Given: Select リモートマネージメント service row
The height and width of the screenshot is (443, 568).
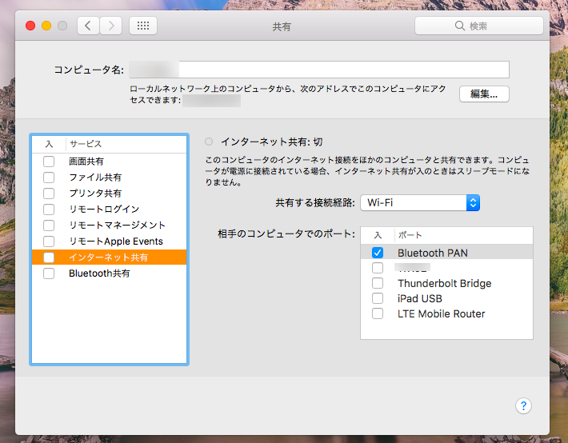Looking at the screenshot, I should pyautogui.click(x=117, y=225).
